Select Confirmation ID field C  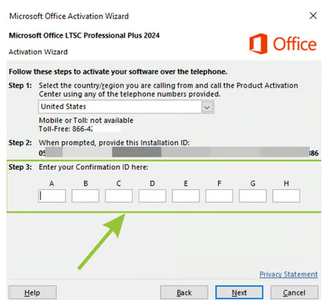[119, 196]
